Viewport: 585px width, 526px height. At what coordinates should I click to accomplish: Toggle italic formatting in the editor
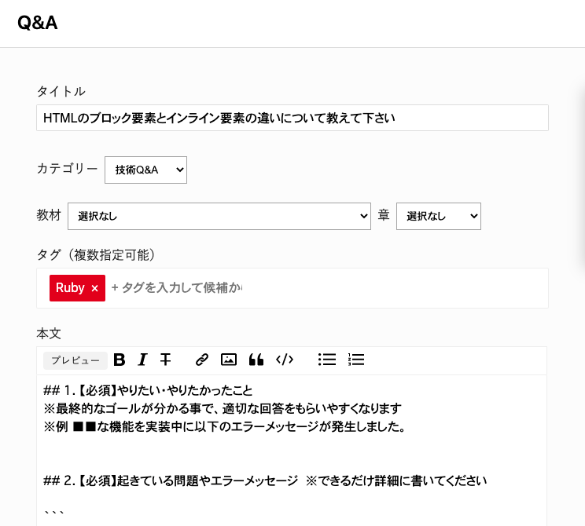pos(142,360)
